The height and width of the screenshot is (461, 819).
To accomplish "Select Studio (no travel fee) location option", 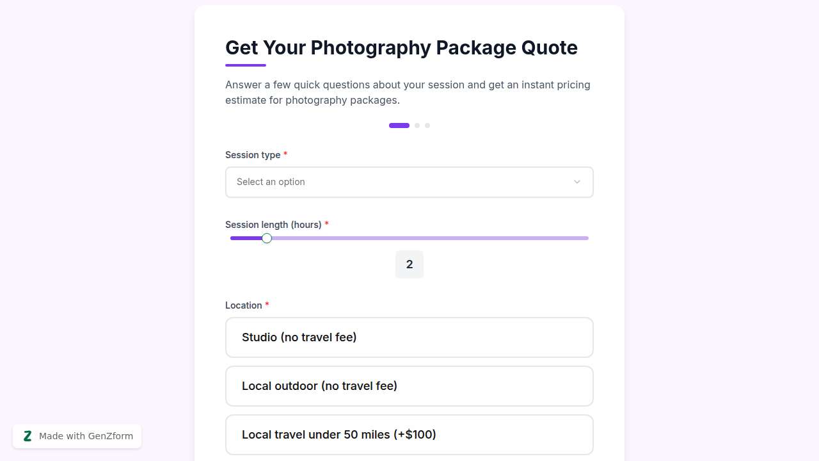I will point(409,337).
